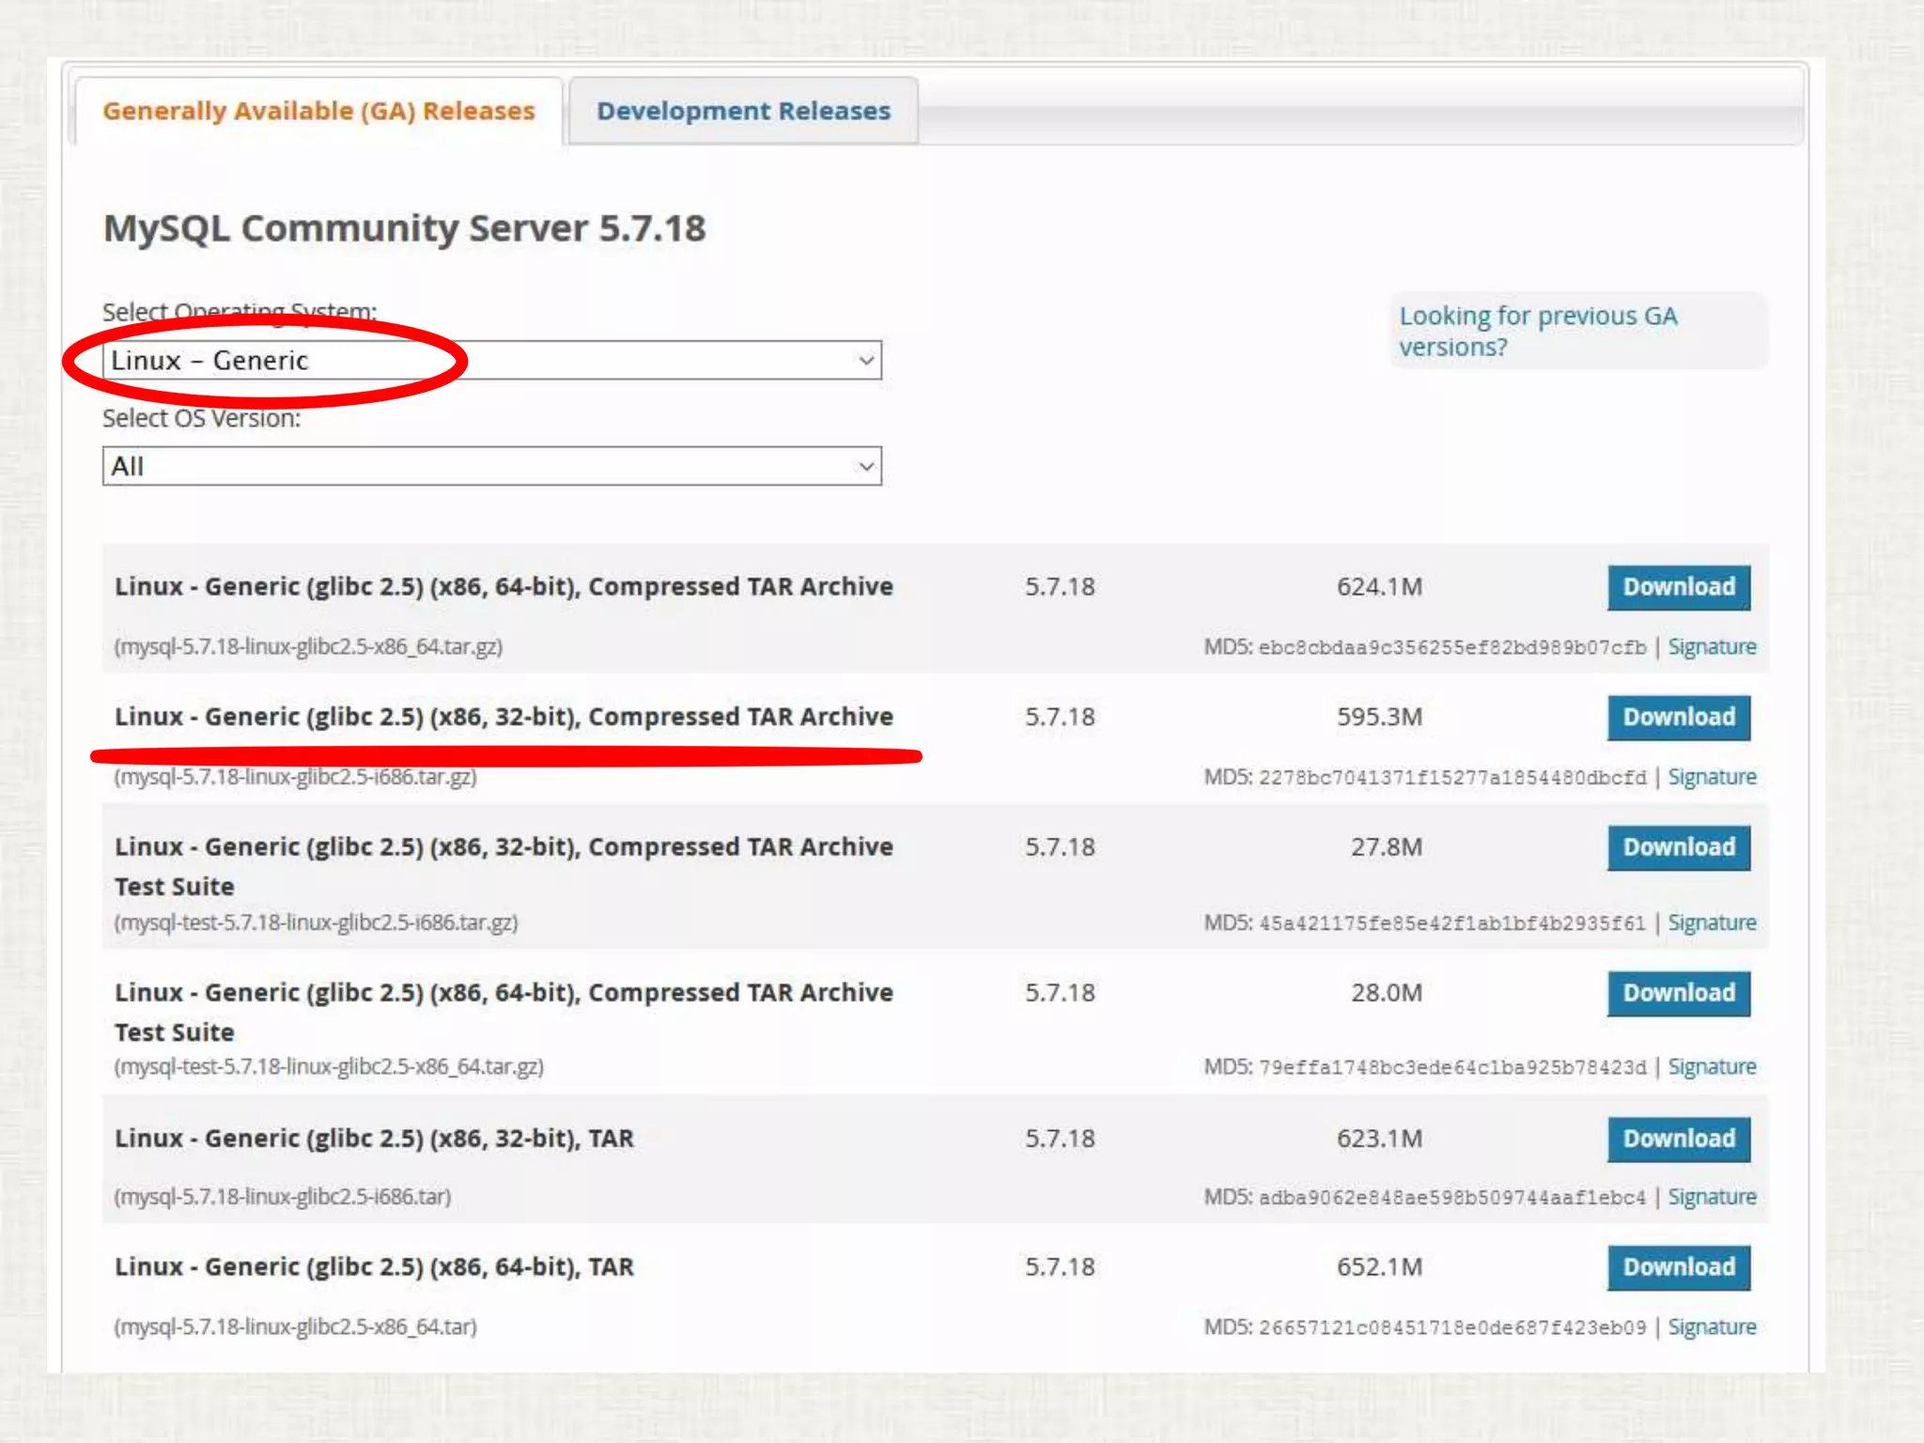This screenshot has height=1443, width=1924.
Task: Download the 595.3M 32-bit Compressed TAR Archive
Action: coord(1678,718)
